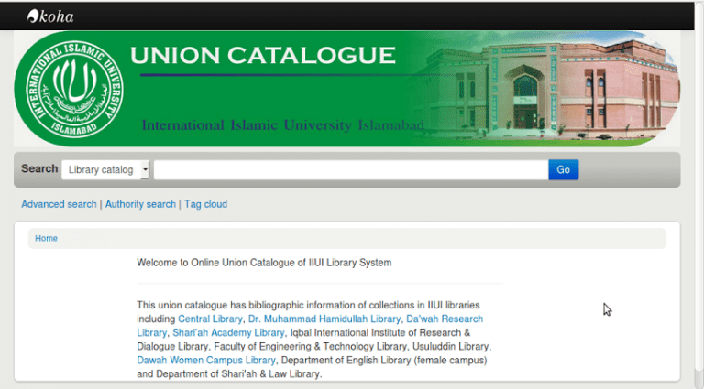Open the Dawah Women Campus Library link
This screenshot has height=389, width=704.
tap(206, 361)
